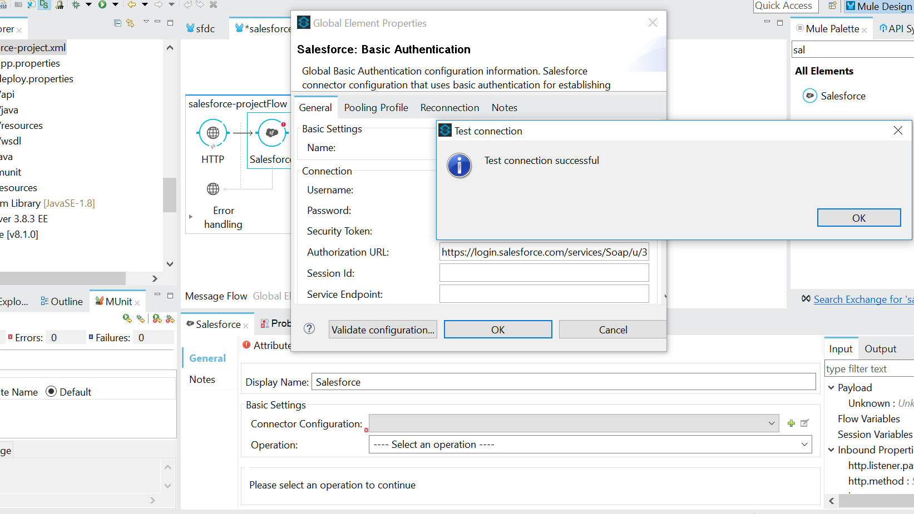Open the explorer View Menu triangle

pyautogui.click(x=146, y=22)
